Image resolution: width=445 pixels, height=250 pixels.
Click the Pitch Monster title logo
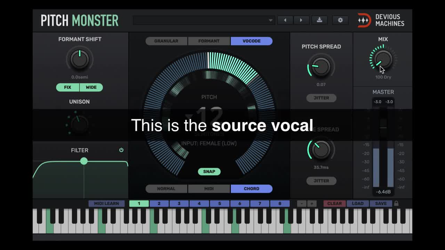[x=80, y=20]
